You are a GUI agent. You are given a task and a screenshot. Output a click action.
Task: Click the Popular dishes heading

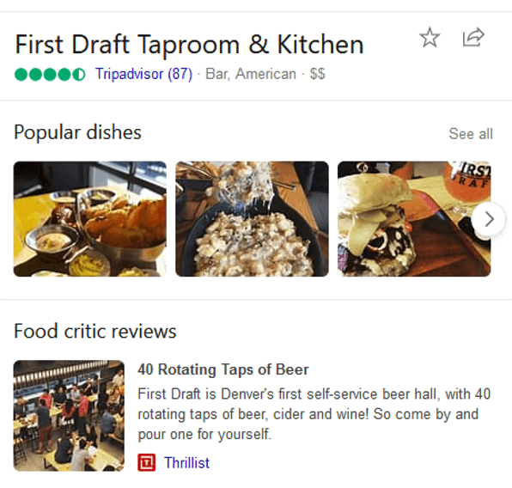[77, 132]
